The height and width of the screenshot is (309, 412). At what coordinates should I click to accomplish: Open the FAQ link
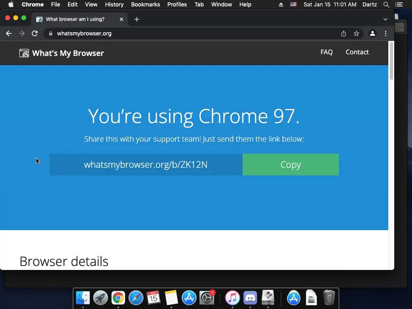pos(327,52)
